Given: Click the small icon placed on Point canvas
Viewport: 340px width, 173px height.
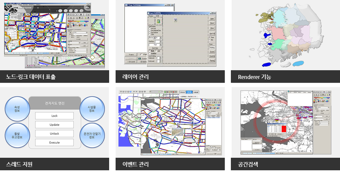Looking at the screenshot, I should pos(175,20).
